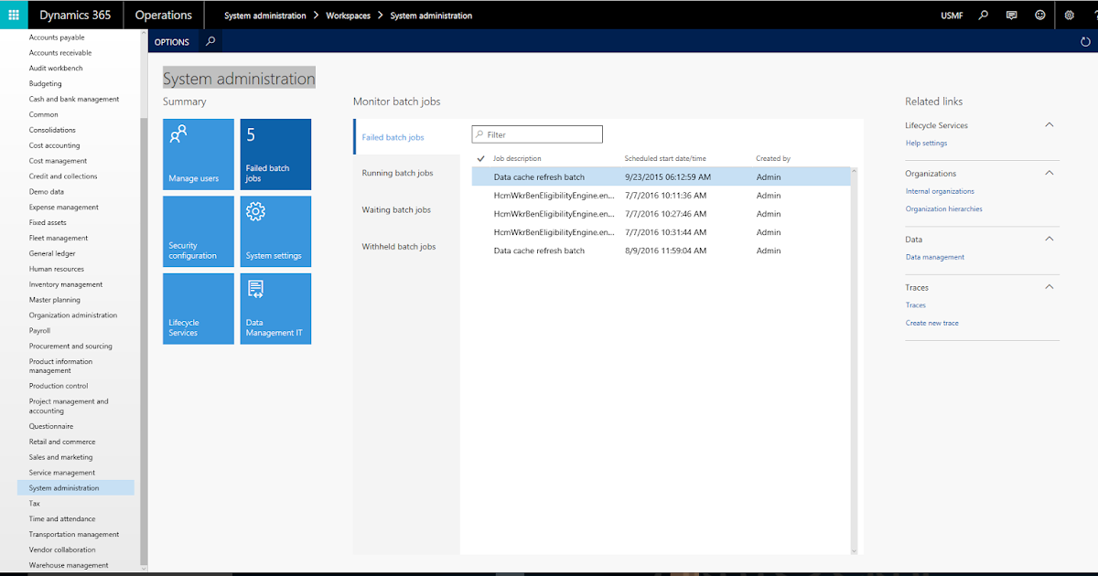1098x576 pixels.
Task: Open the OPTIONS menu
Action: pyautogui.click(x=171, y=41)
